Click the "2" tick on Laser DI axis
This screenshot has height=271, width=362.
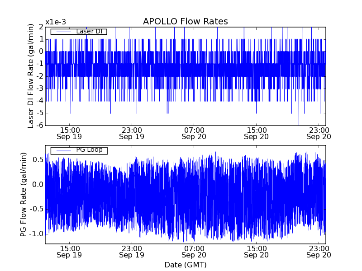(41, 27)
